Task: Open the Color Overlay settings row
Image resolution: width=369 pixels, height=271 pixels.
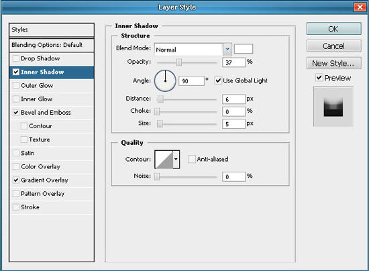Action: (x=52, y=167)
